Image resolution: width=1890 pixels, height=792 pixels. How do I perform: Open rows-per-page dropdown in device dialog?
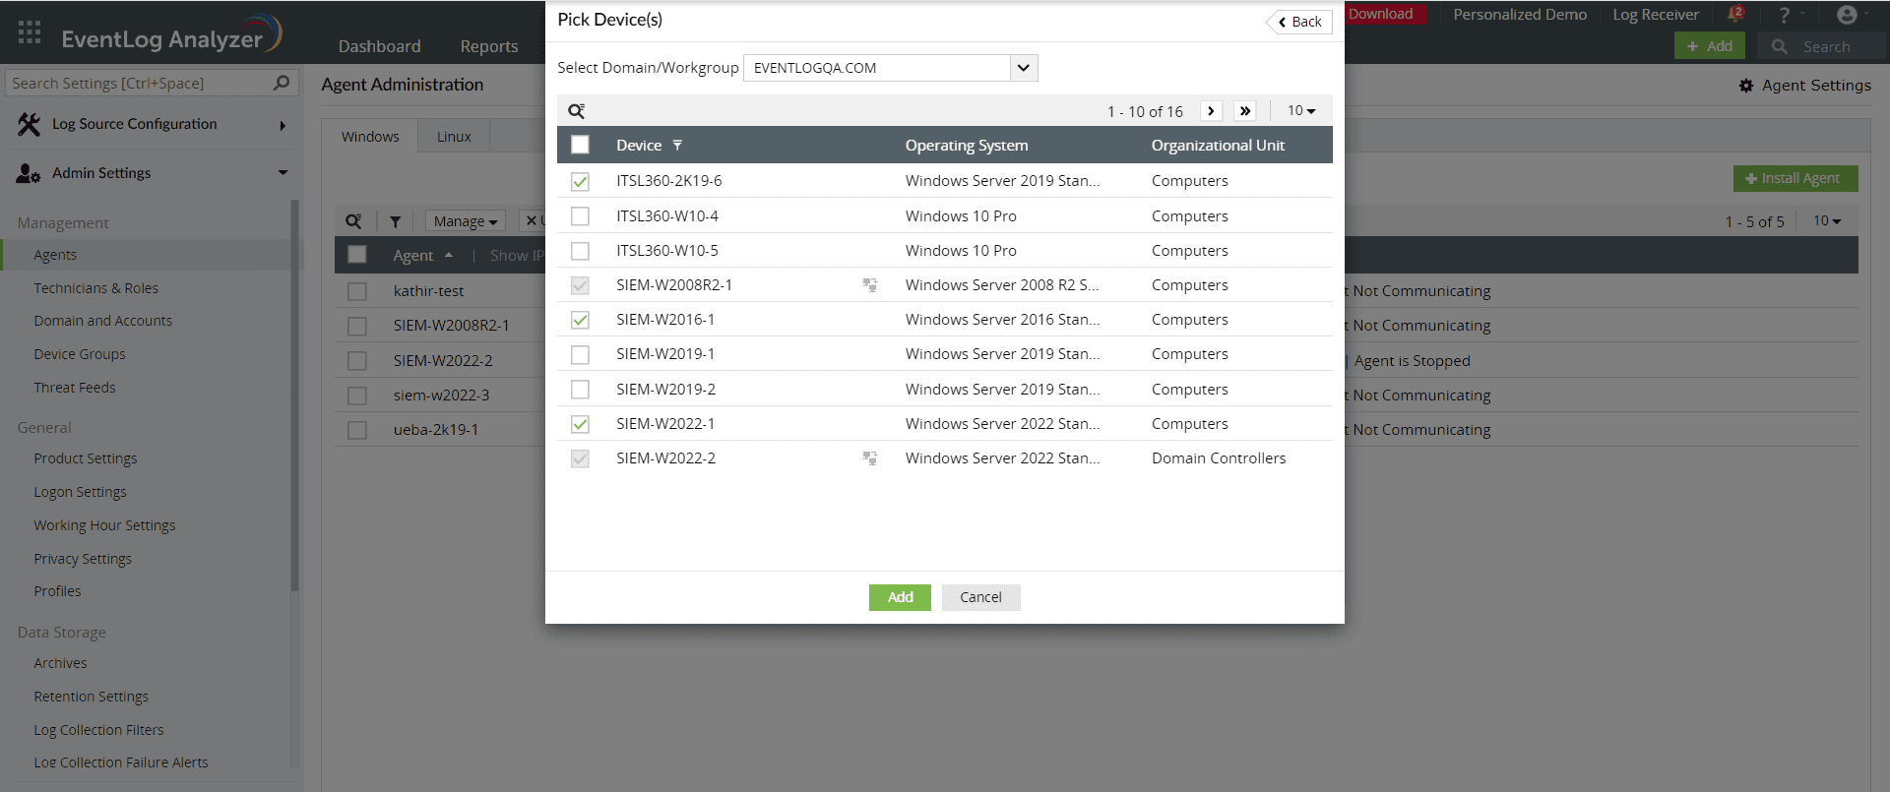pos(1301,111)
